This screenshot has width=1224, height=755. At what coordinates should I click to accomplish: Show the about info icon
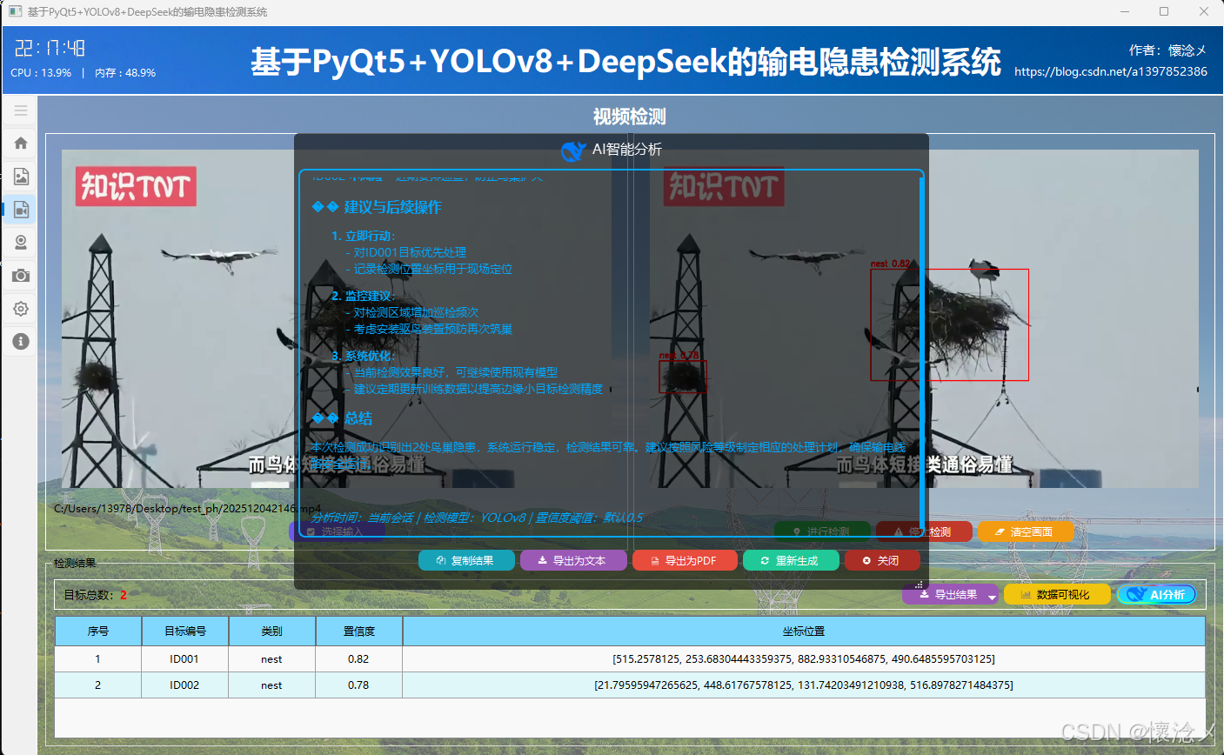point(21,342)
